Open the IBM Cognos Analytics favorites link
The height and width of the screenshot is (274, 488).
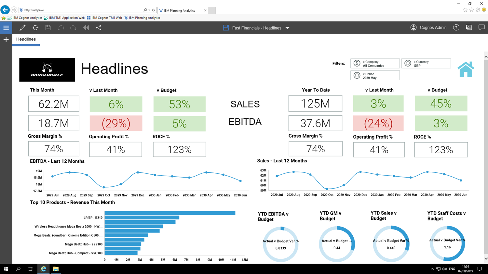27,18
